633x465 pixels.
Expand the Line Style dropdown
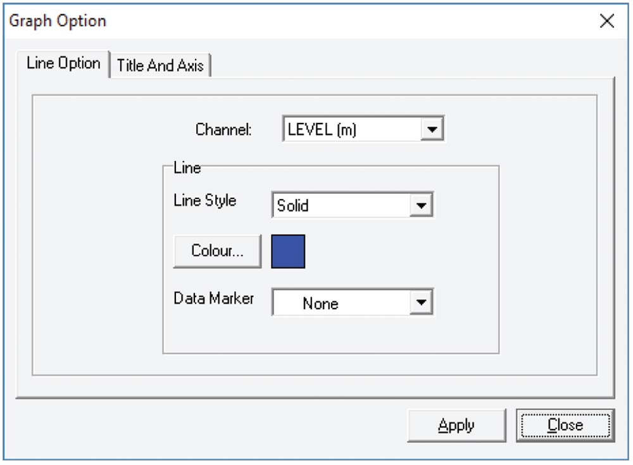tap(423, 205)
